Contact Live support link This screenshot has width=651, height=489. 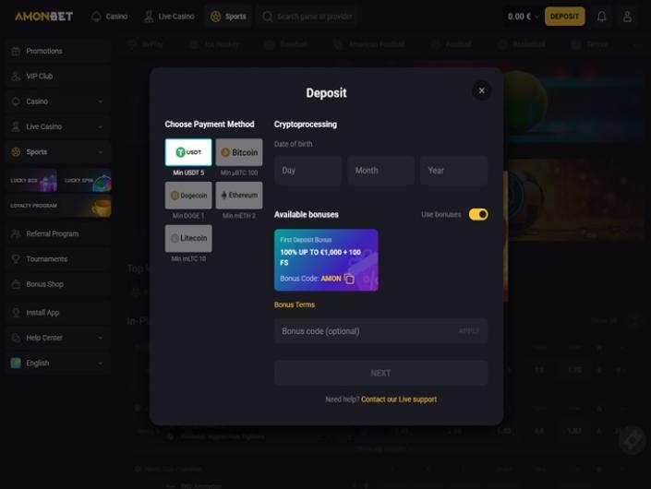(399, 400)
